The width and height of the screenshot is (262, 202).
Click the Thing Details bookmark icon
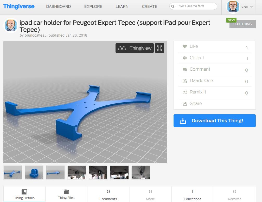[24, 192]
